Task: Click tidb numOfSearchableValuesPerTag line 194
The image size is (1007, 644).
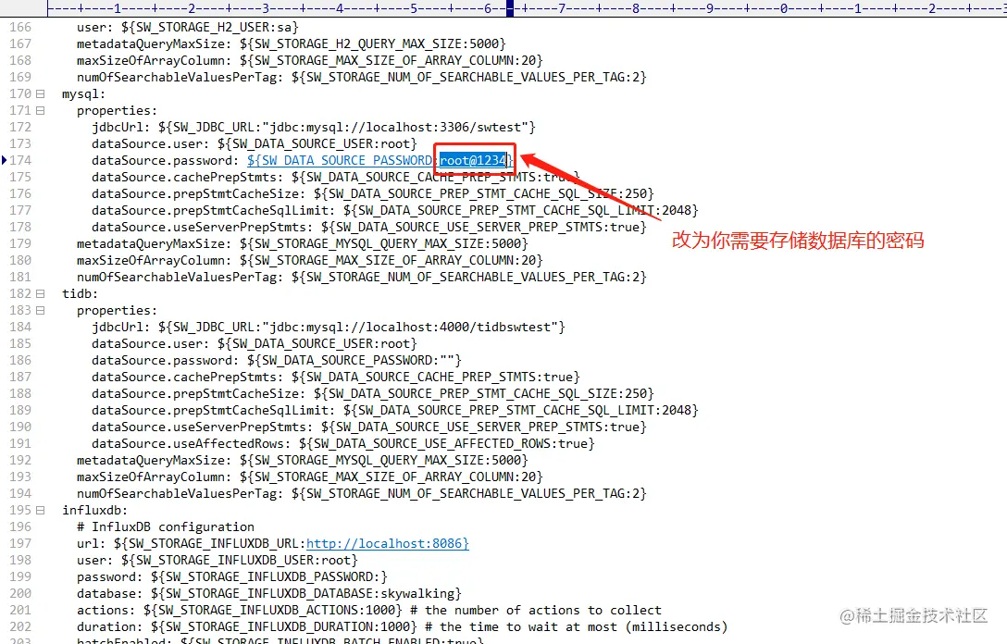Action: click(x=362, y=494)
